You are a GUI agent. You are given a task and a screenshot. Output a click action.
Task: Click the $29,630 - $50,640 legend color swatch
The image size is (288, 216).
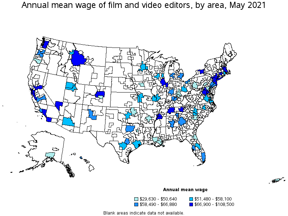point(136,199)
